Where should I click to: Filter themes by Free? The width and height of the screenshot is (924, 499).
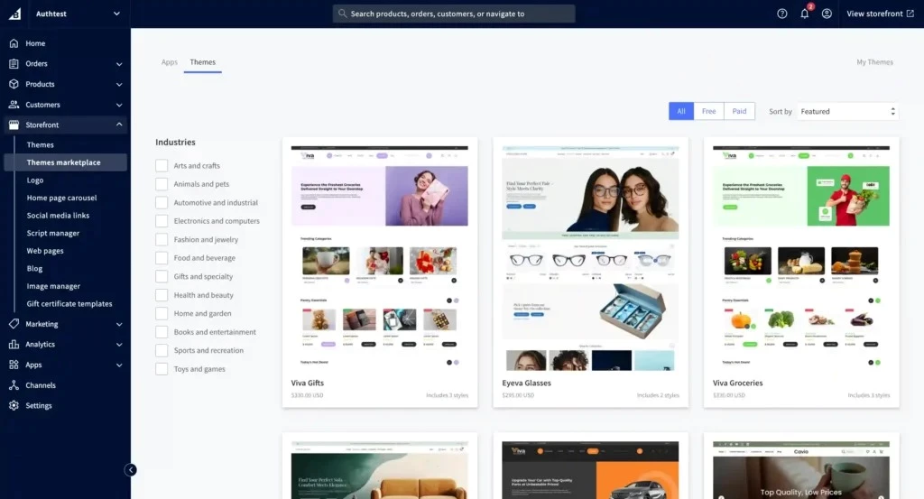708,111
